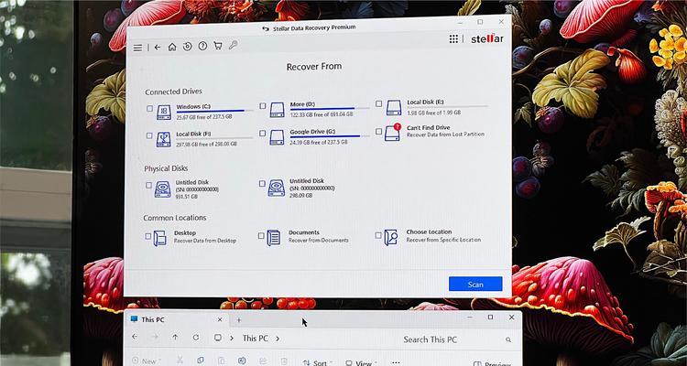Check the Google Drive (G:) checkbox

[x=262, y=133]
